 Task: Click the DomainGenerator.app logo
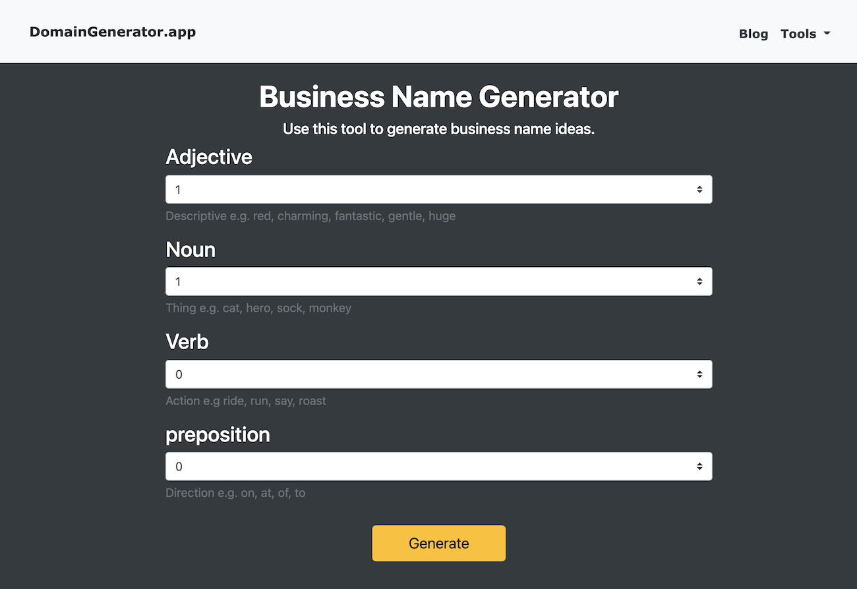point(112,31)
